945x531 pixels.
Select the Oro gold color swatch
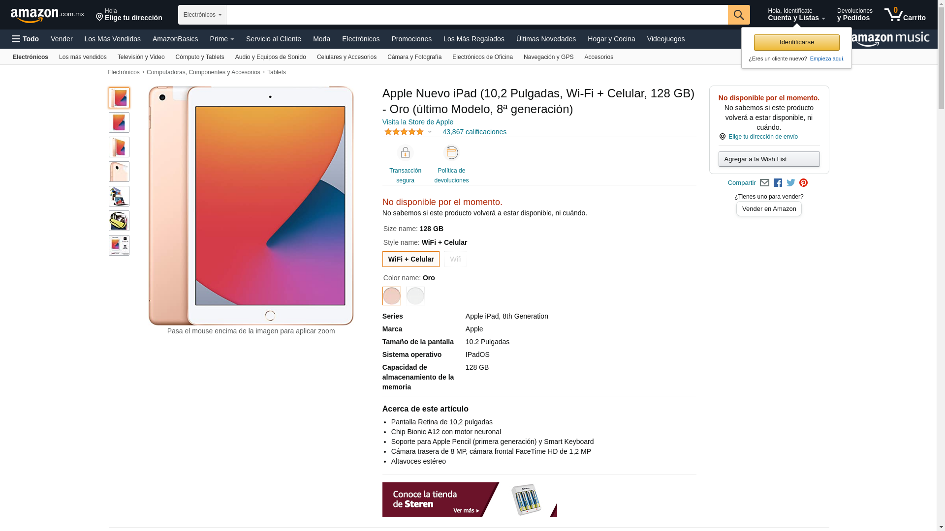tap(392, 296)
